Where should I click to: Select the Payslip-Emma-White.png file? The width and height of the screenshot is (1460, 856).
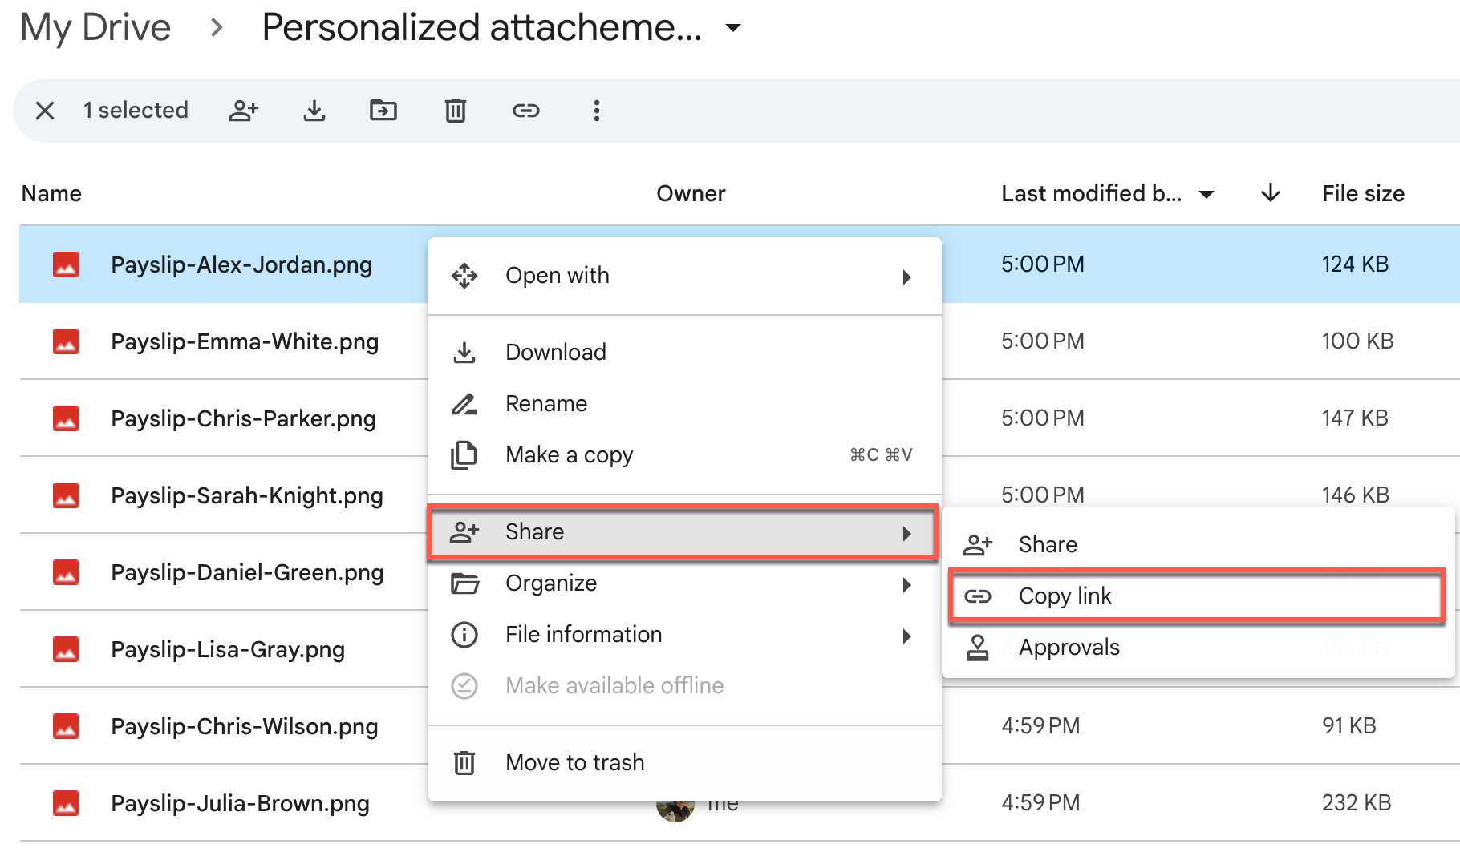tap(244, 341)
